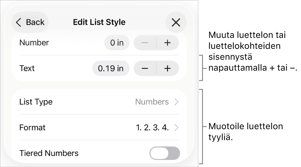Click the Edit List Style title
This screenshot has height=167, width=301.
99,22
